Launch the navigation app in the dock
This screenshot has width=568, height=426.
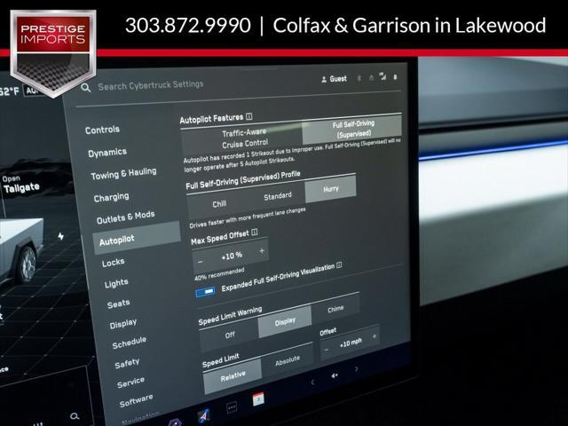click(204, 416)
